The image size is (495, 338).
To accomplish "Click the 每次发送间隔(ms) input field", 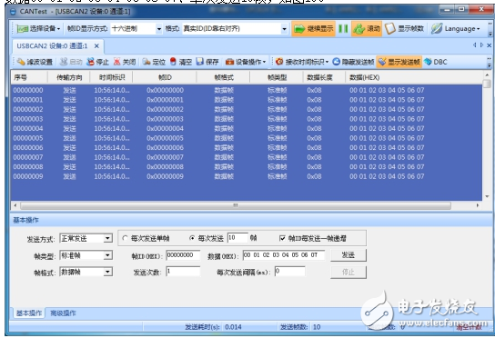I will tap(289, 272).
